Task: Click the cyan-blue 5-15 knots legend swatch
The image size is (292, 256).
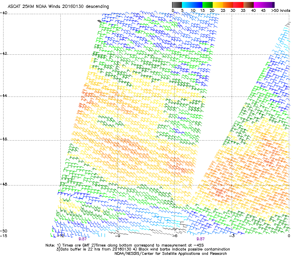Action: point(192,5)
